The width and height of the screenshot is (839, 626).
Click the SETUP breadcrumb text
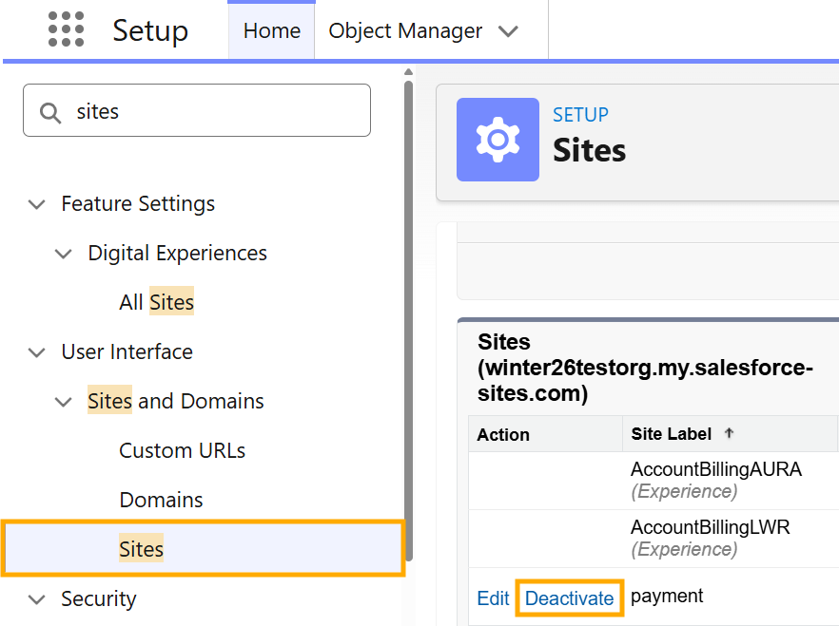[580, 115]
